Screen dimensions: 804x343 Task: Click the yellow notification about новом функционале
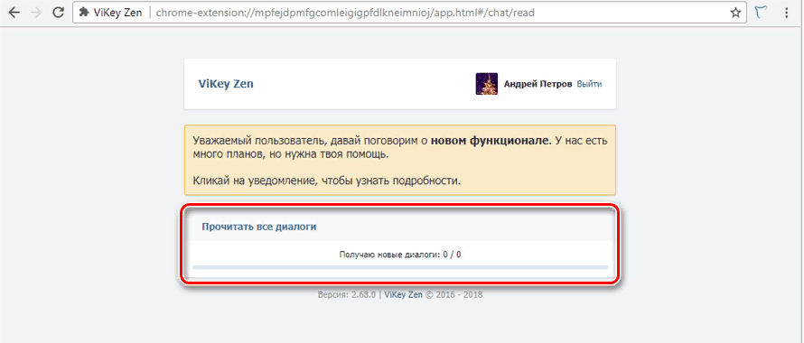[400, 160]
